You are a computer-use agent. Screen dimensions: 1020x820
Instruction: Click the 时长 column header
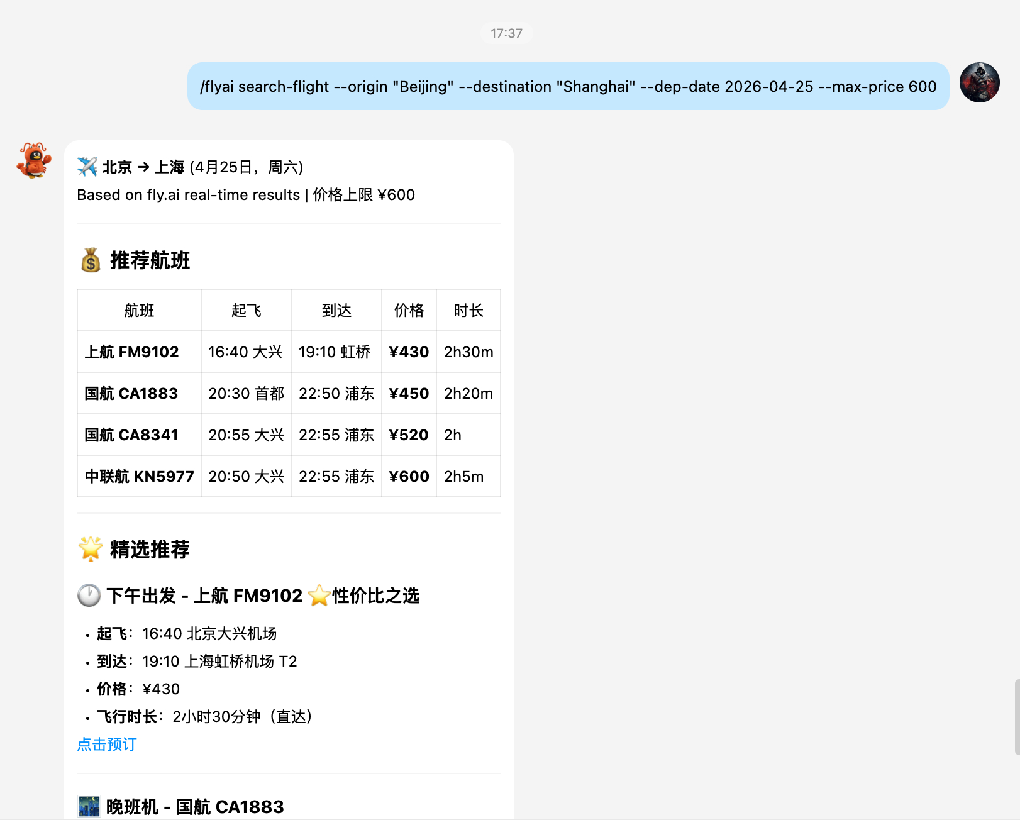(468, 310)
